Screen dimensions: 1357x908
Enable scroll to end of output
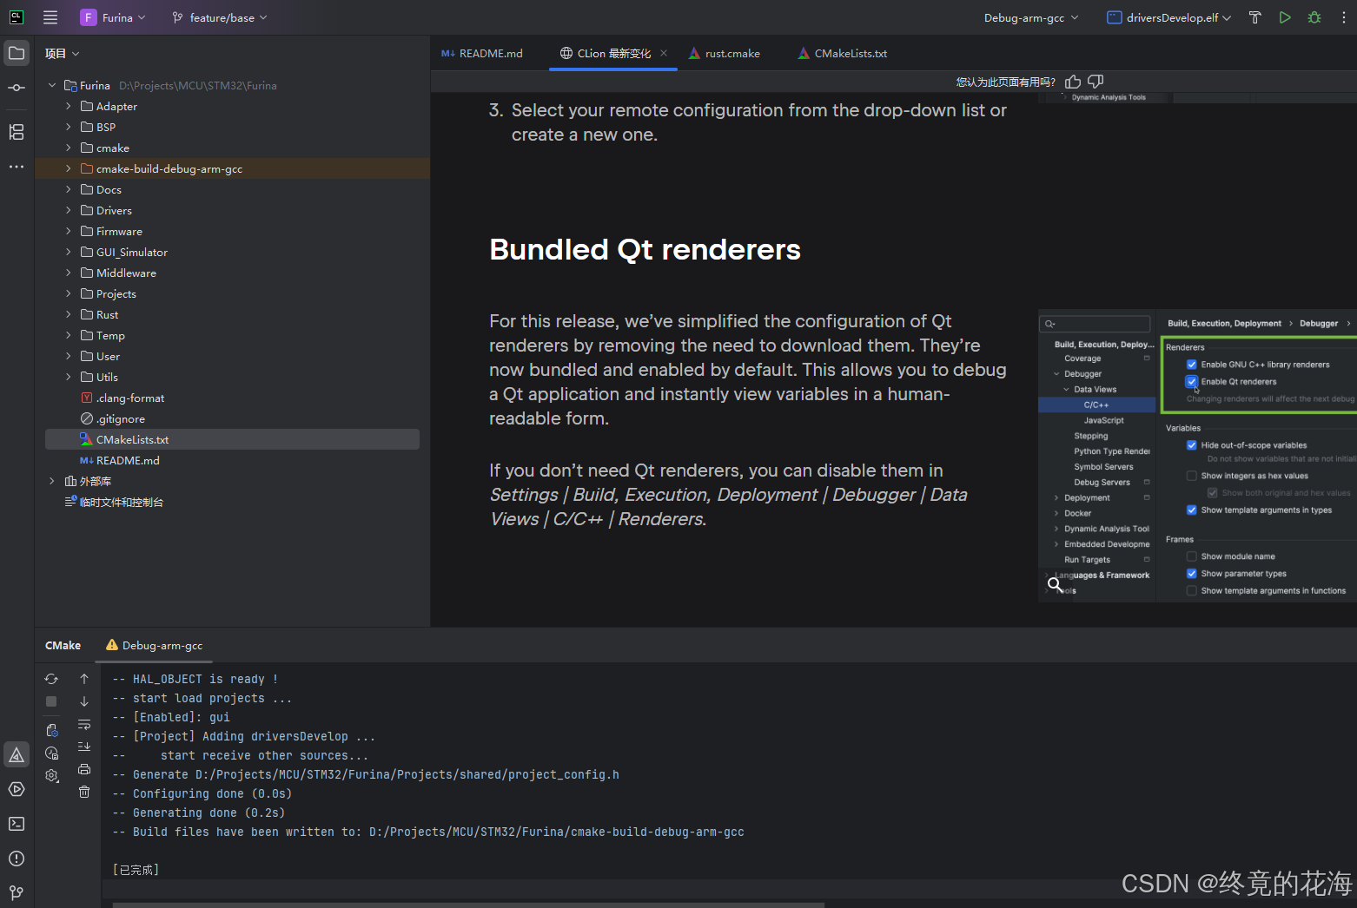coord(84,747)
